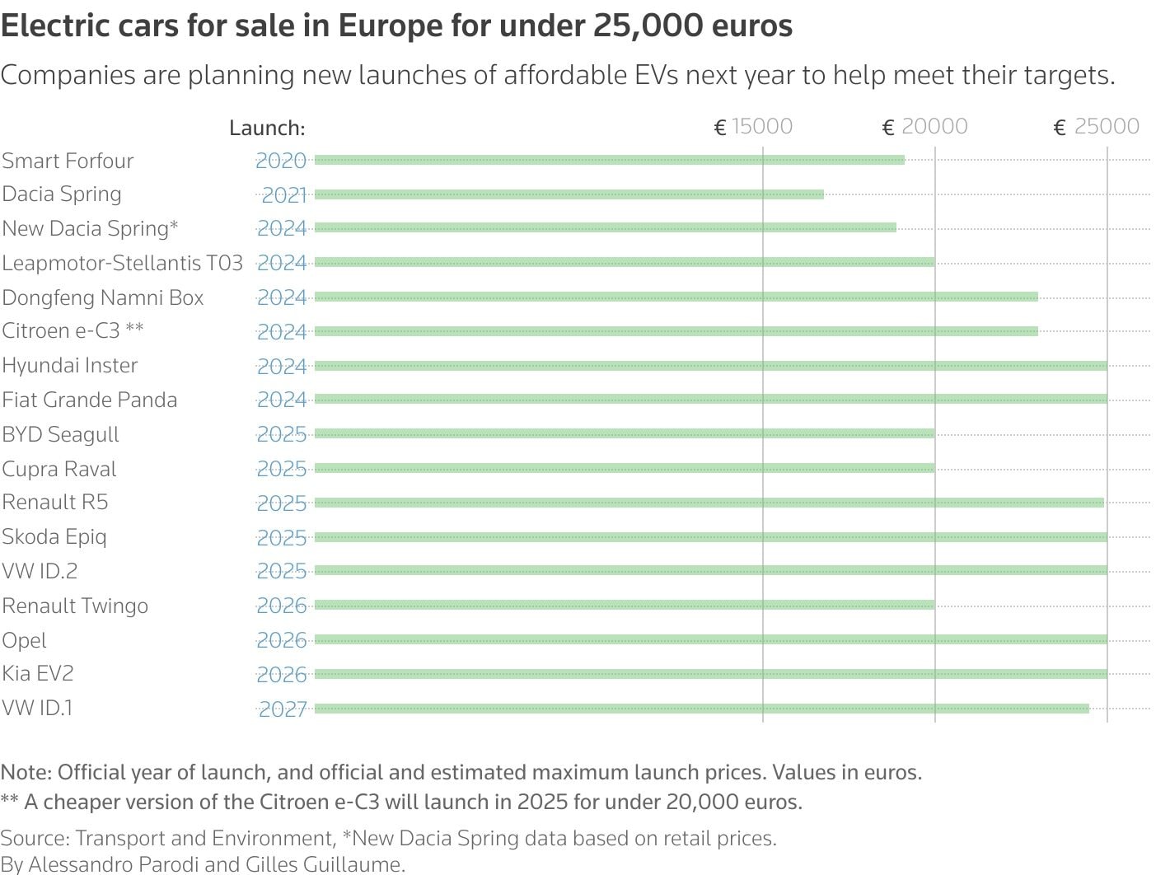Image resolution: width=1170 pixels, height=875 pixels.
Task: Click the 2027 launch year for VW ID.1
Action: coord(283,709)
